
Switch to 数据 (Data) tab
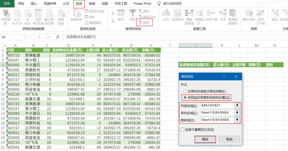pos(79,4)
